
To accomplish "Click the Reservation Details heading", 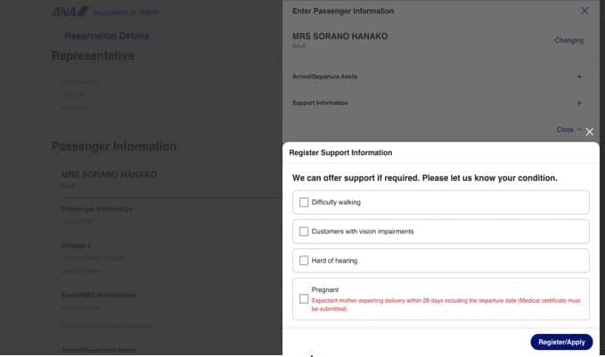I will click(107, 37).
